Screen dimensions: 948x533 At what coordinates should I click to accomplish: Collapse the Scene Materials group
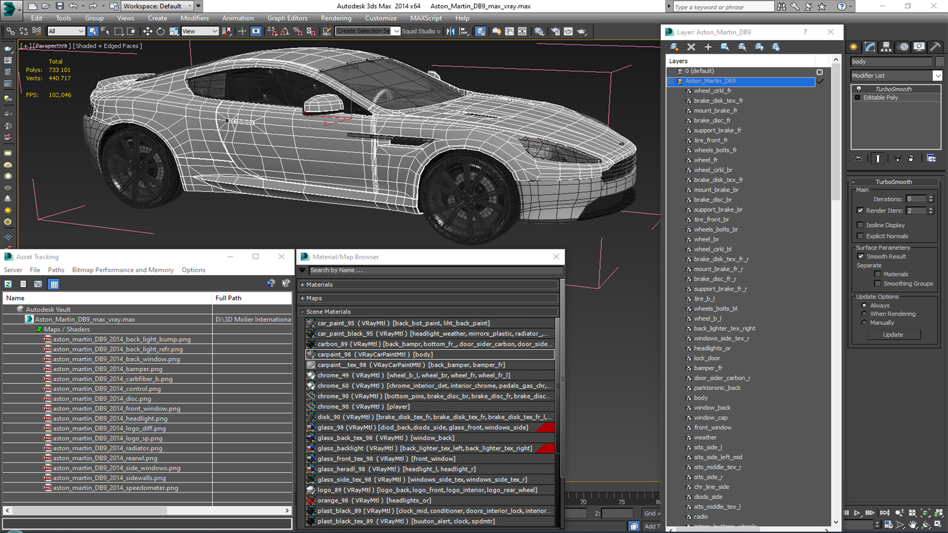point(303,312)
